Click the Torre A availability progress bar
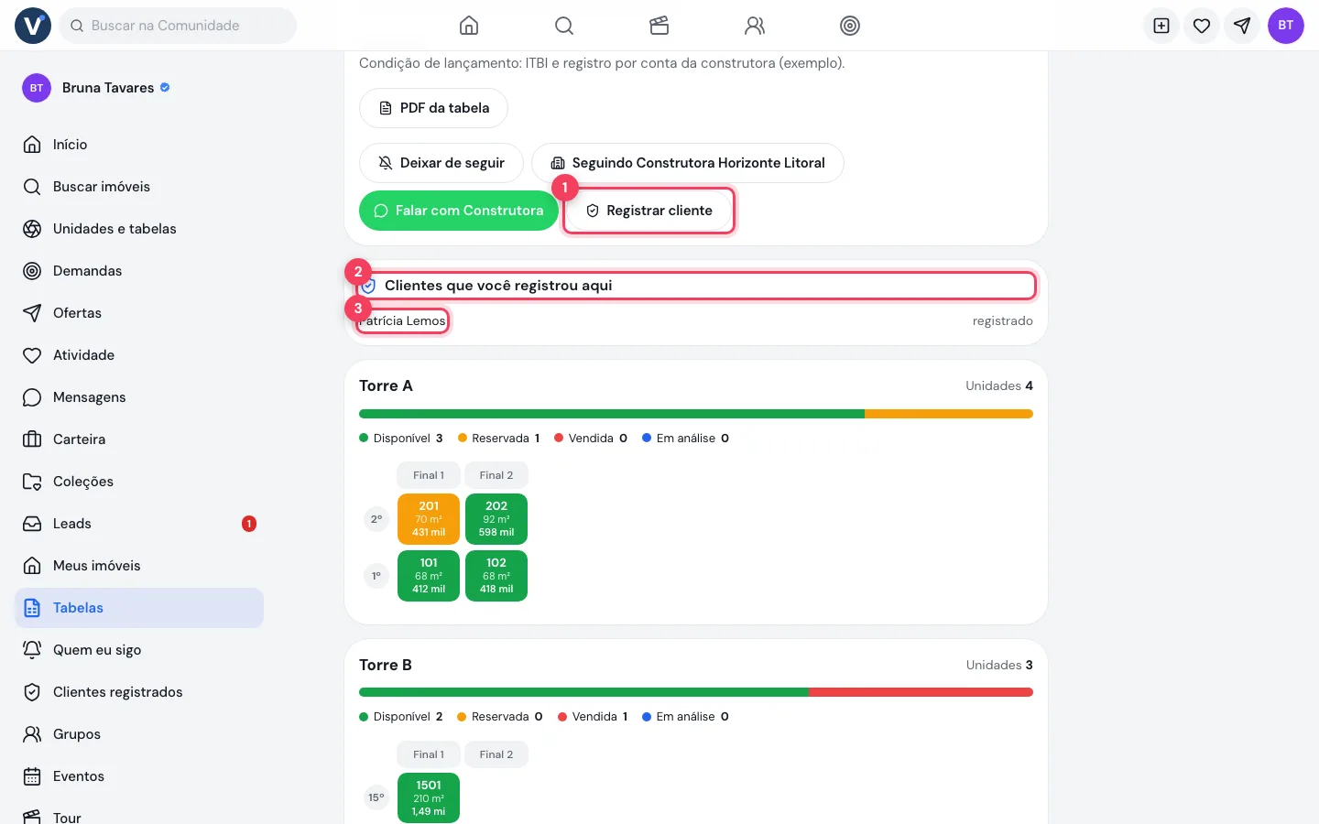 [x=696, y=414]
